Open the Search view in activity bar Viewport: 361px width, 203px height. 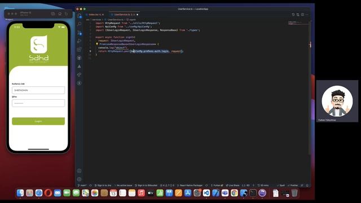pyautogui.click(x=79, y=24)
